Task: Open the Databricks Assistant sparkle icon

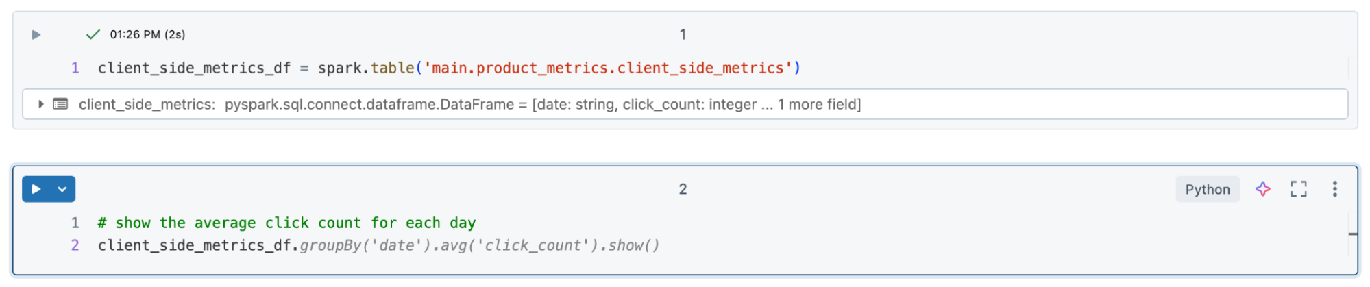Action: click(x=1262, y=189)
